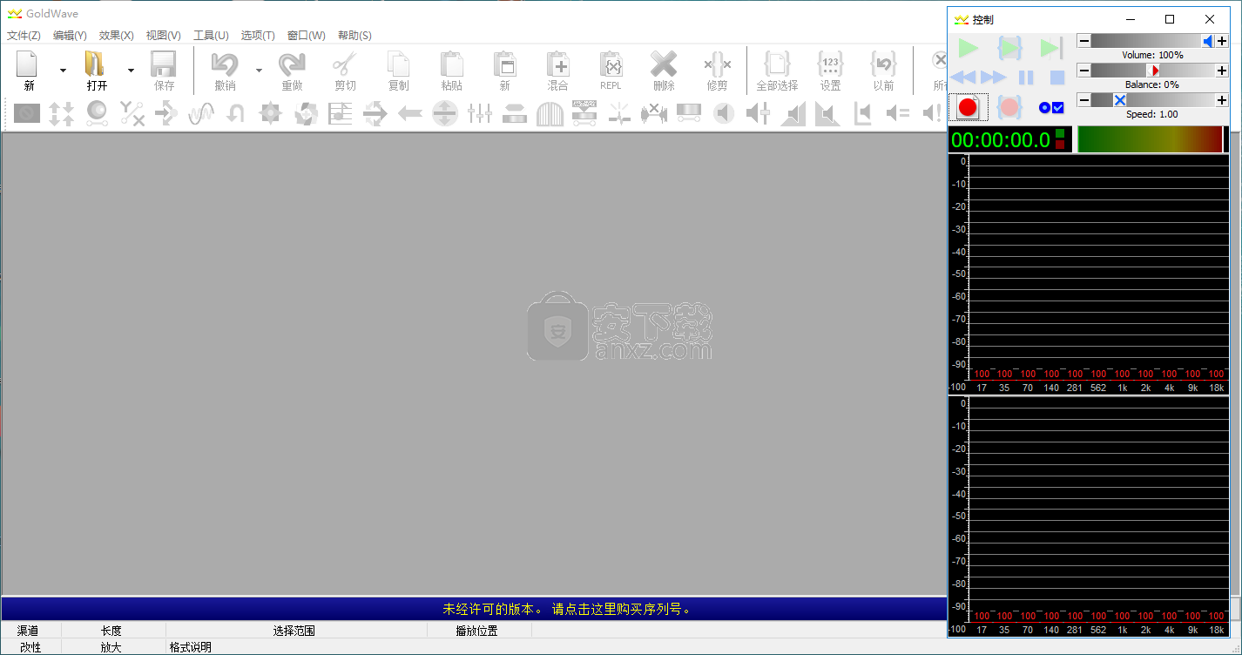Click the Balance minus button
1242x655 pixels.
1084,71
